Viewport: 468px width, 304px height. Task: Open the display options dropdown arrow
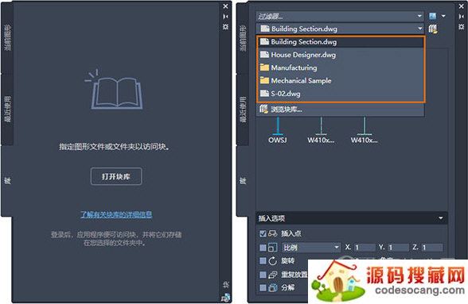(443, 16)
